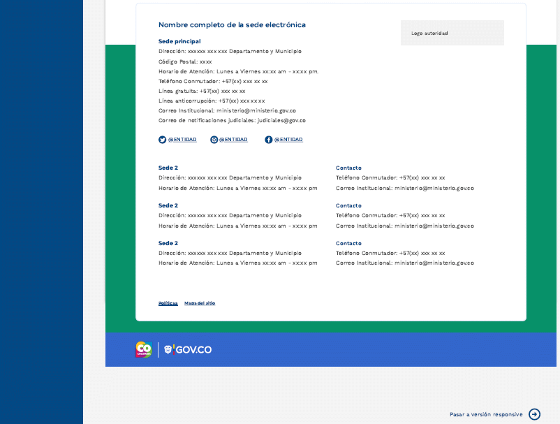
Task: Click the Instagram icon
Action: click(214, 140)
